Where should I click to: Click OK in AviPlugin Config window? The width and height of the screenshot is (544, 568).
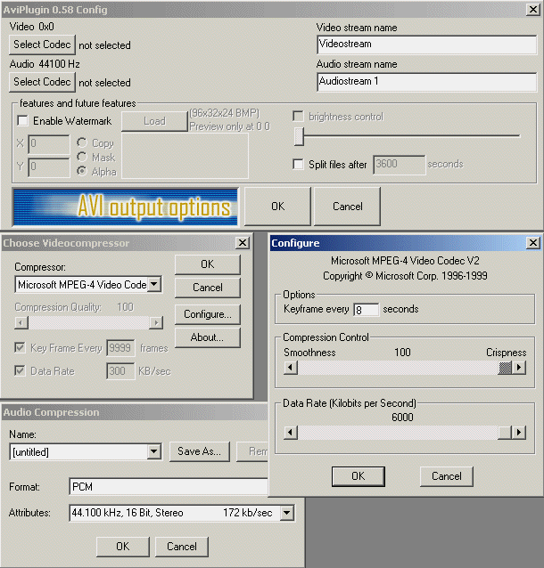click(x=277, y=207)
